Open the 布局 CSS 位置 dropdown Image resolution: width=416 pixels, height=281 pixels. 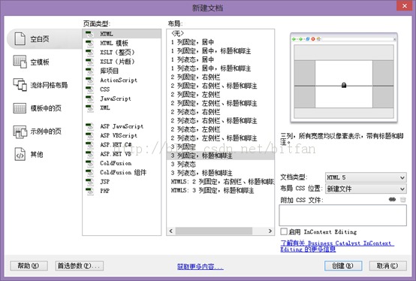[x=366, y=189]
